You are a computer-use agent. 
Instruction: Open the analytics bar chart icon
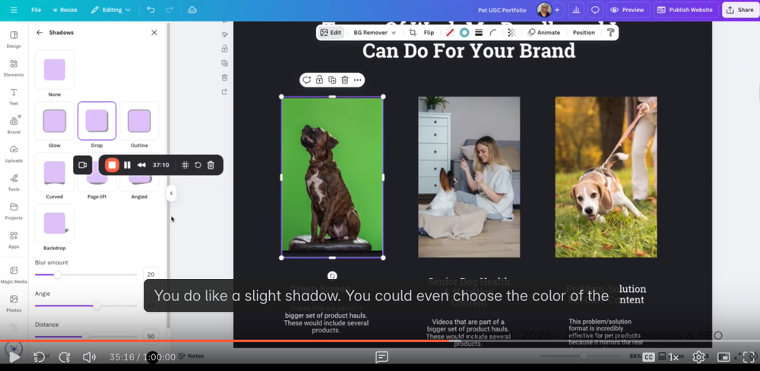click(x=576, y=10)
